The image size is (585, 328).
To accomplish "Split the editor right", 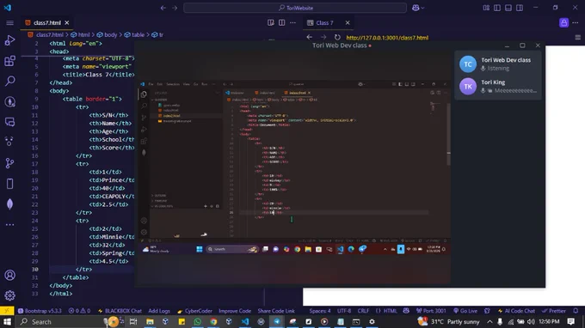I will pos(281,22).
